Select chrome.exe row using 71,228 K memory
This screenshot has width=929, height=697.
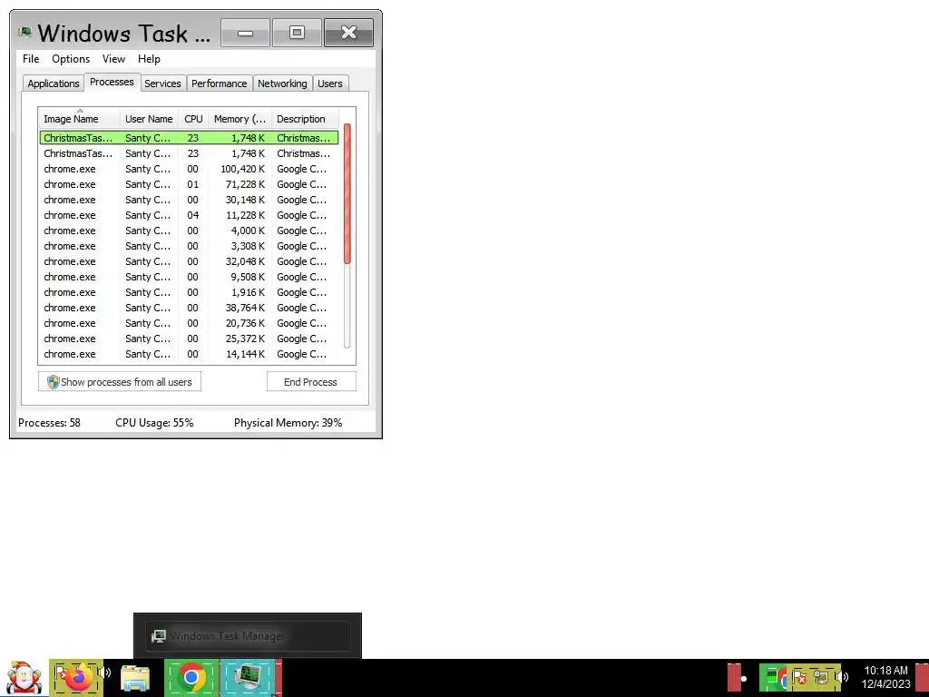[x=189, y=184]
